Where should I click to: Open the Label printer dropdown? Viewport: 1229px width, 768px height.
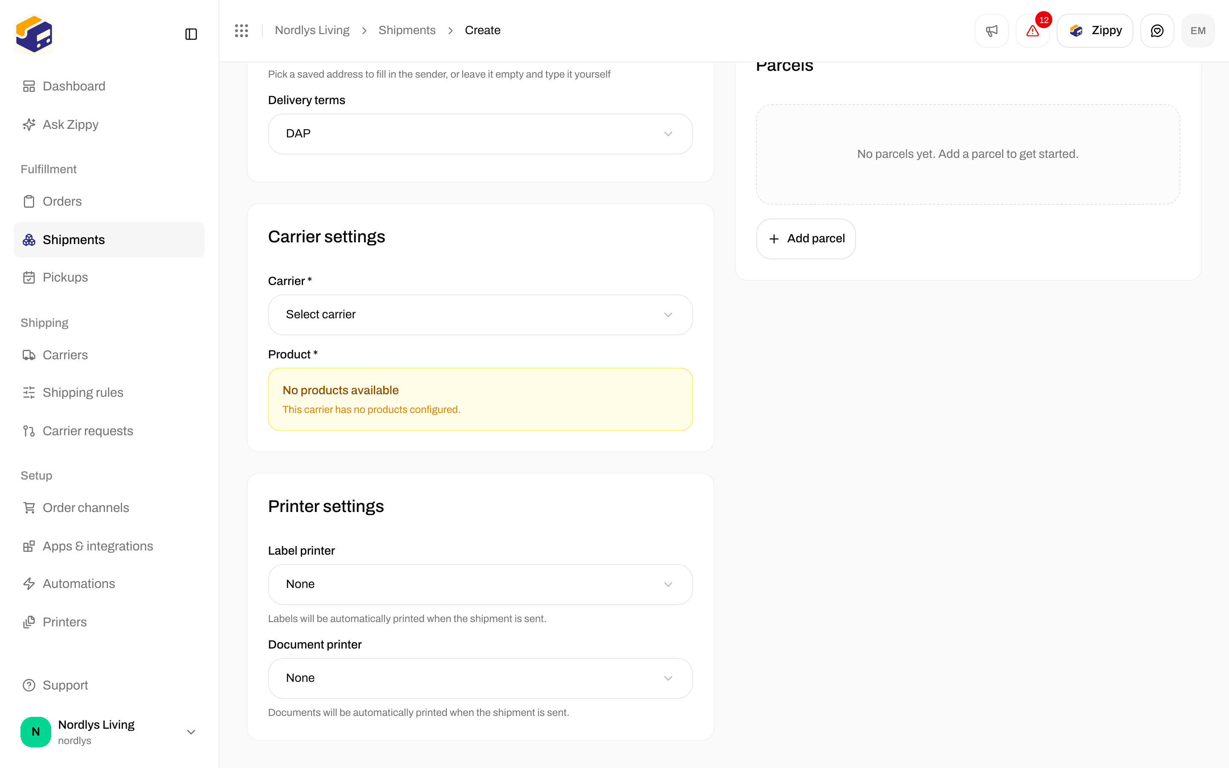click(480, 584)
